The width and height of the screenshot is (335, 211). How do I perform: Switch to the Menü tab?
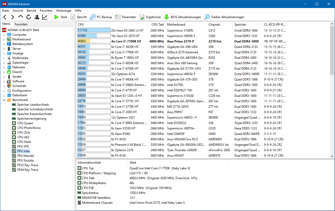(x=6, y=24)
